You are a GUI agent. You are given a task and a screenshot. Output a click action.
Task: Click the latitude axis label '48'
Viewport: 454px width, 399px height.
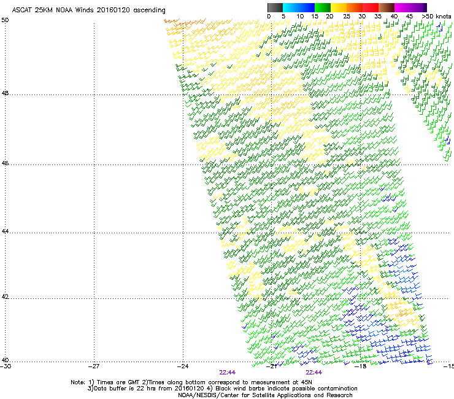(5, 93)
